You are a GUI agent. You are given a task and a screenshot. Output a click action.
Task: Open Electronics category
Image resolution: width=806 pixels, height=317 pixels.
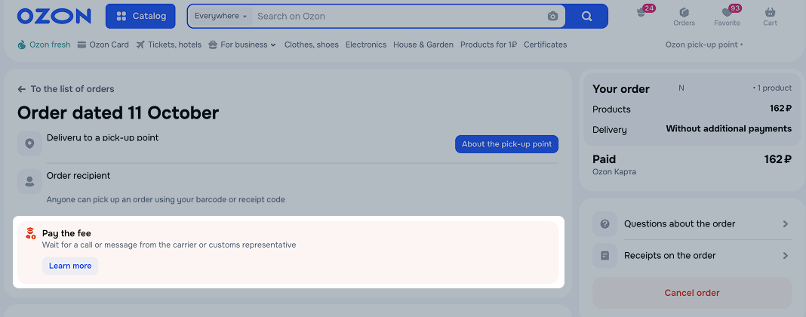[x=366, y=45]
